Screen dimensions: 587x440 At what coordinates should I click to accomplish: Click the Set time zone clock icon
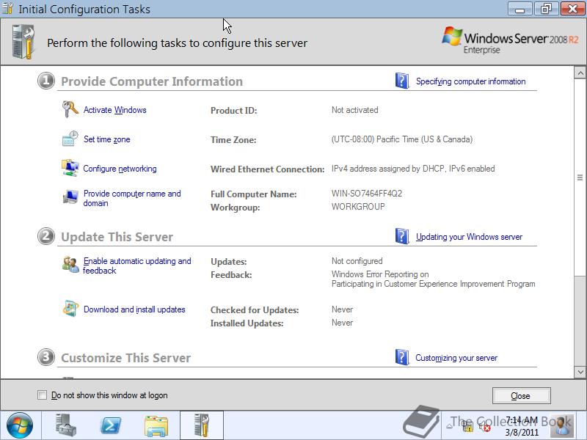click(70, 139)
